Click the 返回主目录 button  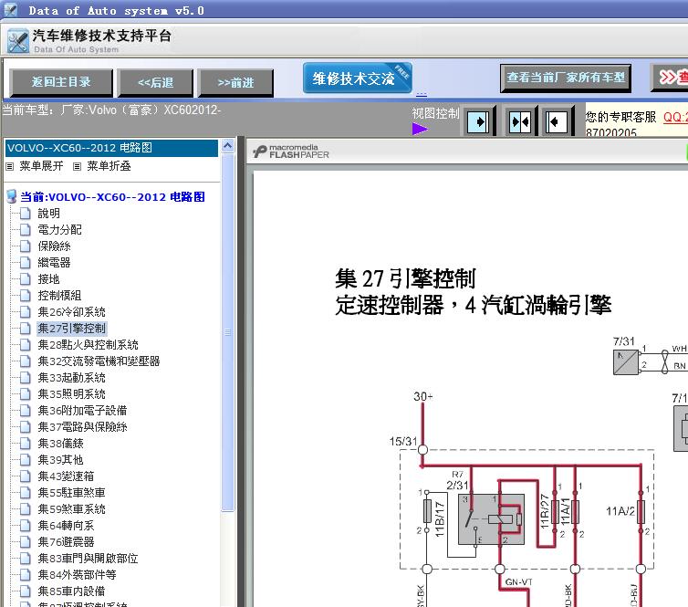pyautogui.click(x=61, y=82)
